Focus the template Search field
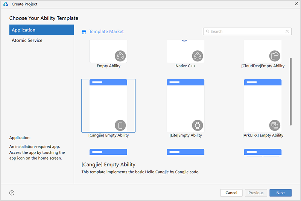The image size is (301, 201). (x=247, y=32)
